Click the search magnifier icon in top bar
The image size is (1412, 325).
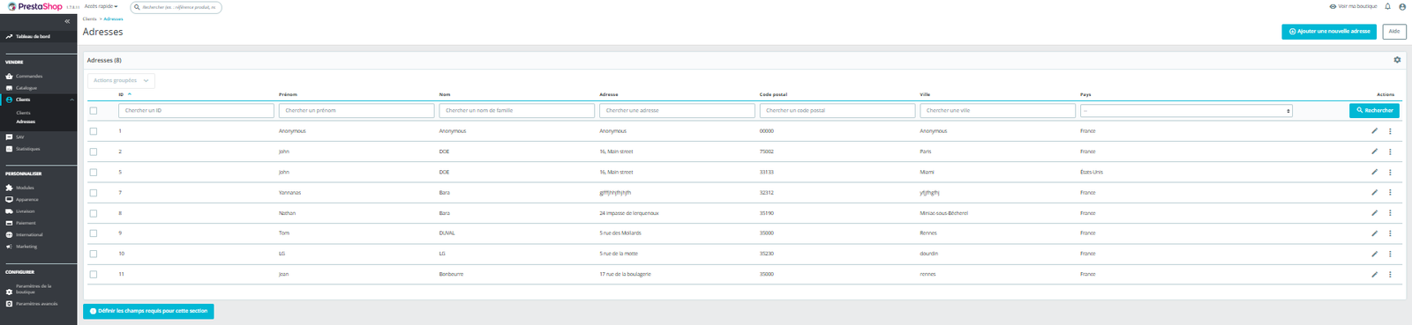[138, 7]
